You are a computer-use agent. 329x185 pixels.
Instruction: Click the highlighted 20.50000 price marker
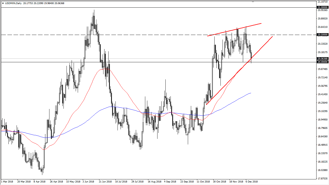[322, 34]
